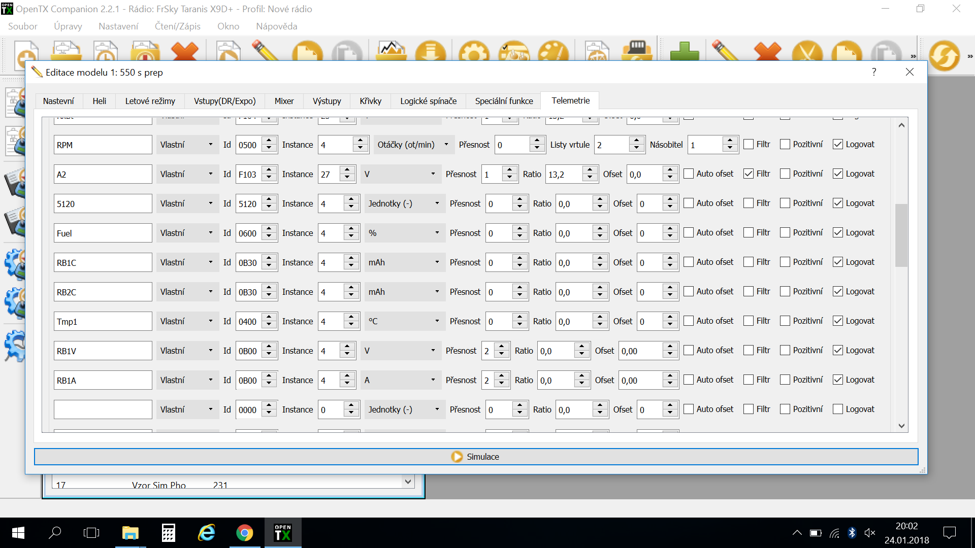Click the SD card icon in toolbar
Image resolution: width=975 pixels, height=548 pixels.
coord(637,51)
